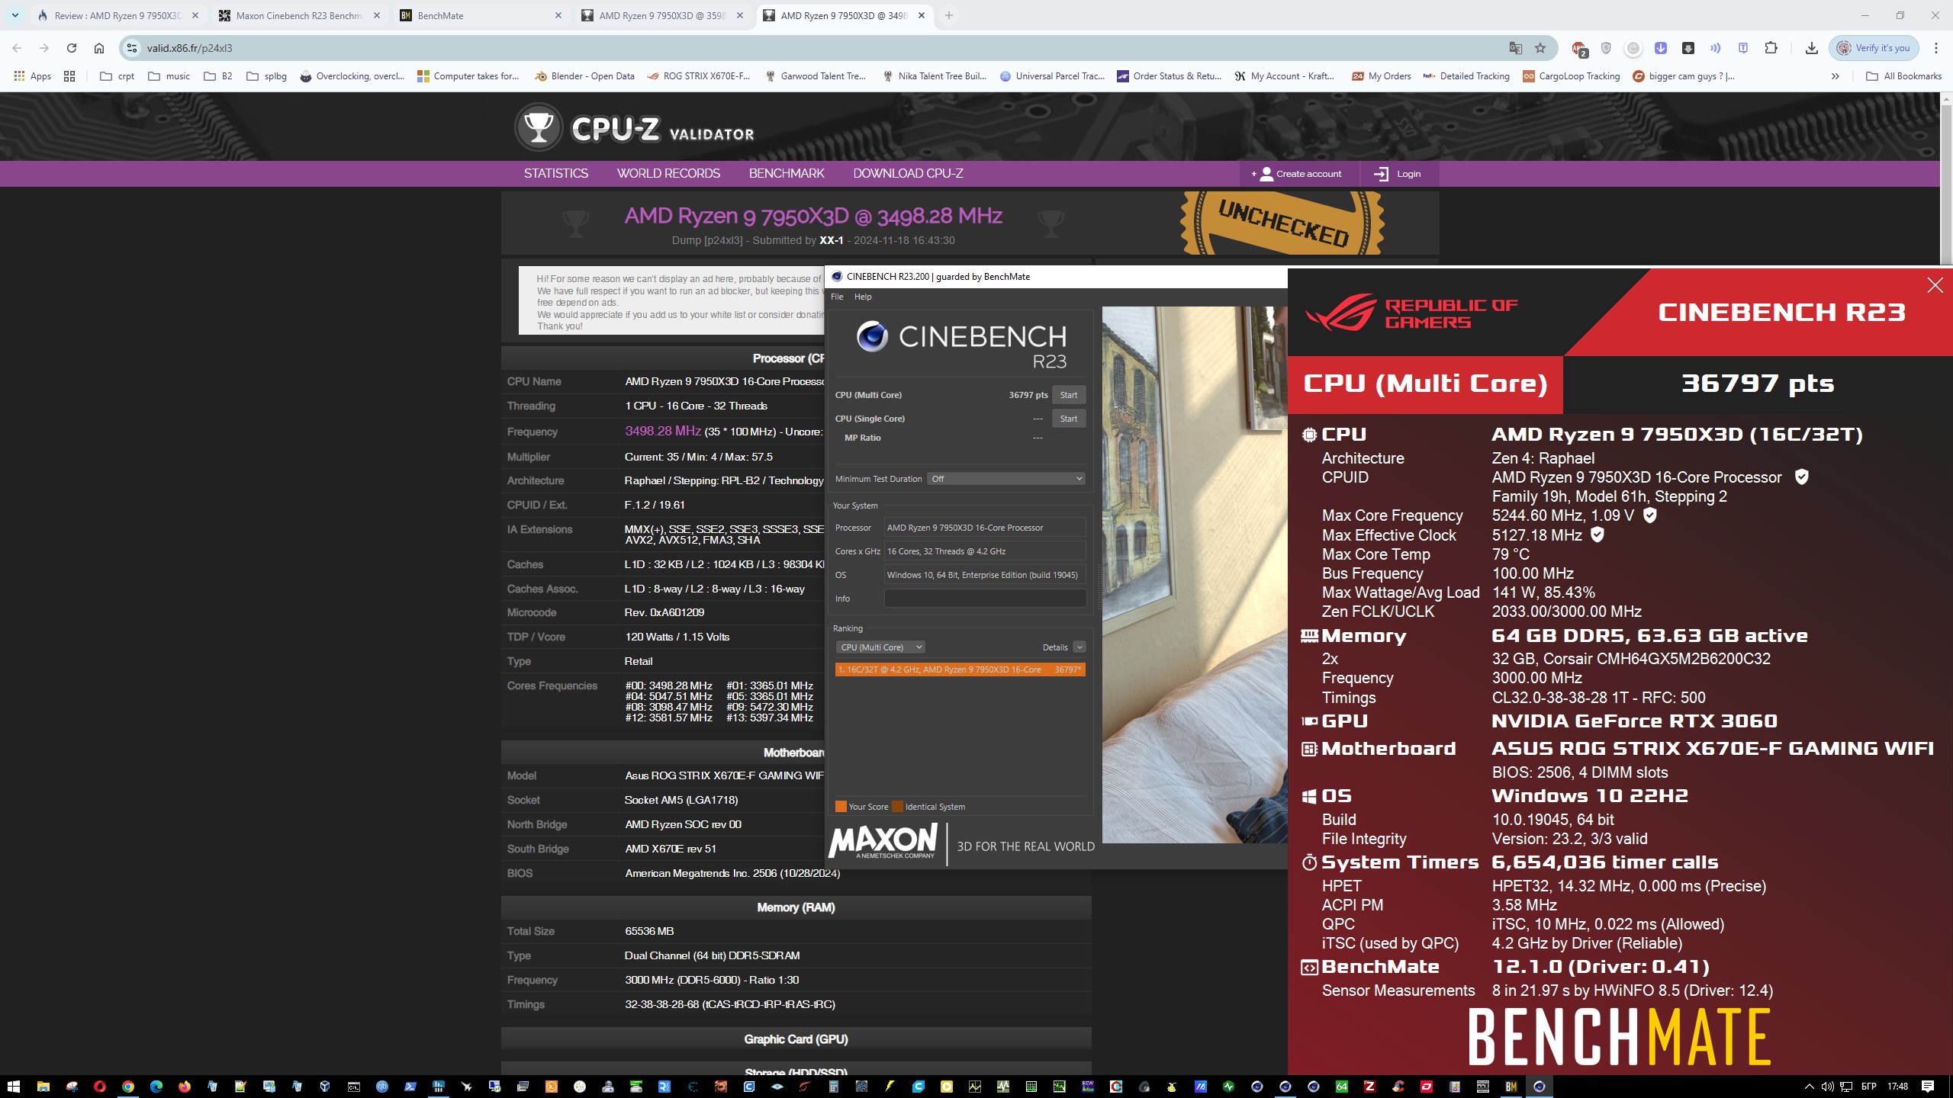The width and height of the screenshot is (1953, 1098).
Task: Open the Minimum Test Duration dropdown
Action: click(x=1006, y=479)
